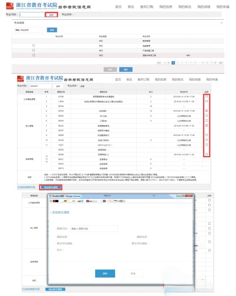This screenshot has height=296, width=236.
Task: Go to page 2 of the major list
Action: click(178, 63)
